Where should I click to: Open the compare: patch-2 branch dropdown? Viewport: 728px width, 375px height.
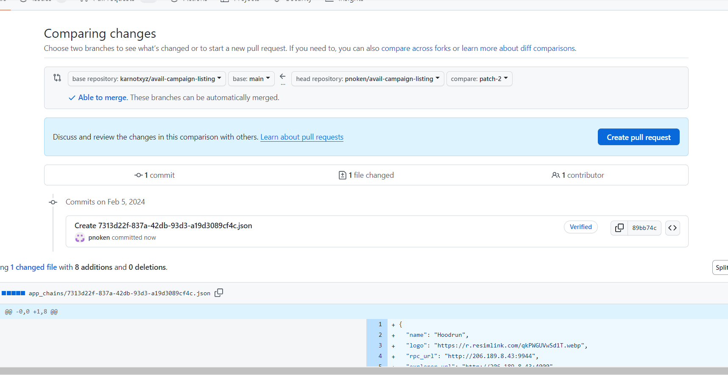[479, 79]
